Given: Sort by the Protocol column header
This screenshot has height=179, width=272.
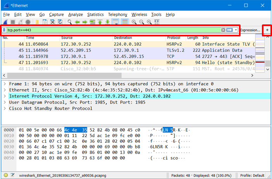Looking at the screenshot, I should [x=176, y=38].
